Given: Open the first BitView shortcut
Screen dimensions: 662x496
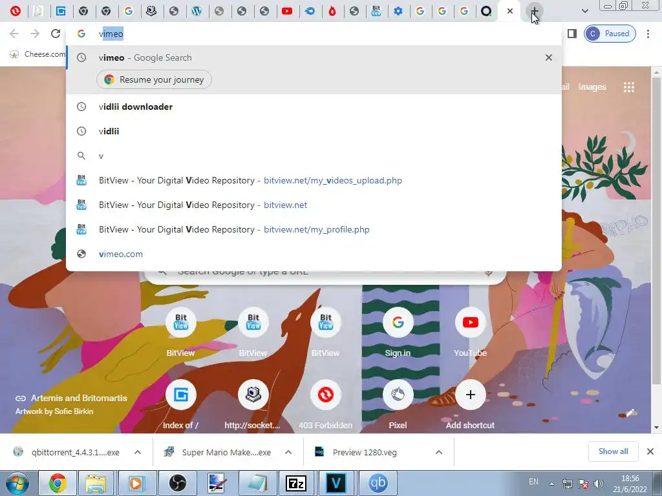Looking at the screenshot, I should coord(181,333).
